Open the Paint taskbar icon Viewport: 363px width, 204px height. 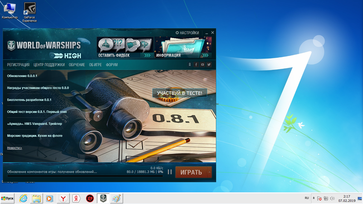tap(116, 199)
